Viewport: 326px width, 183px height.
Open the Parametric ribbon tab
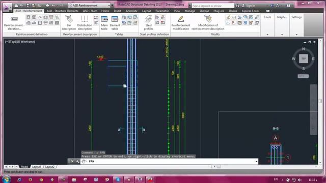[162, 11]
